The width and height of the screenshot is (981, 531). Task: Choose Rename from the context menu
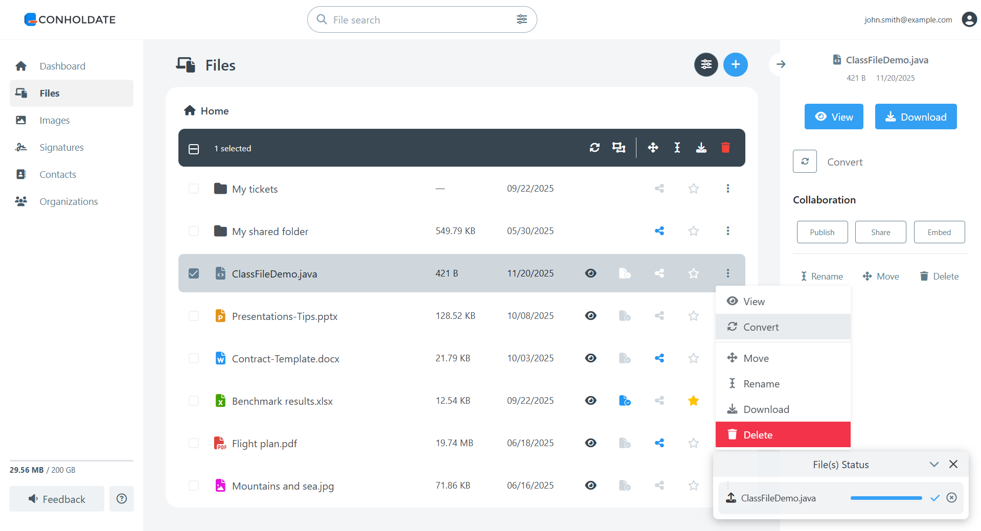pos(761,383)
